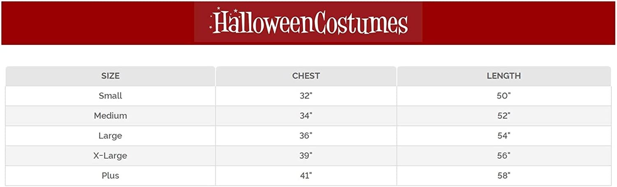
Task: Click the 50" length value
Action: coord(503,96)
